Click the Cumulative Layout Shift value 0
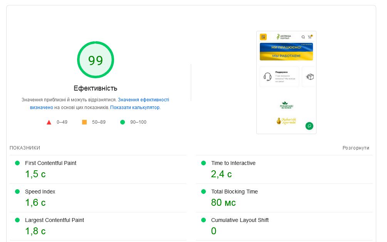 coord(214,231)
